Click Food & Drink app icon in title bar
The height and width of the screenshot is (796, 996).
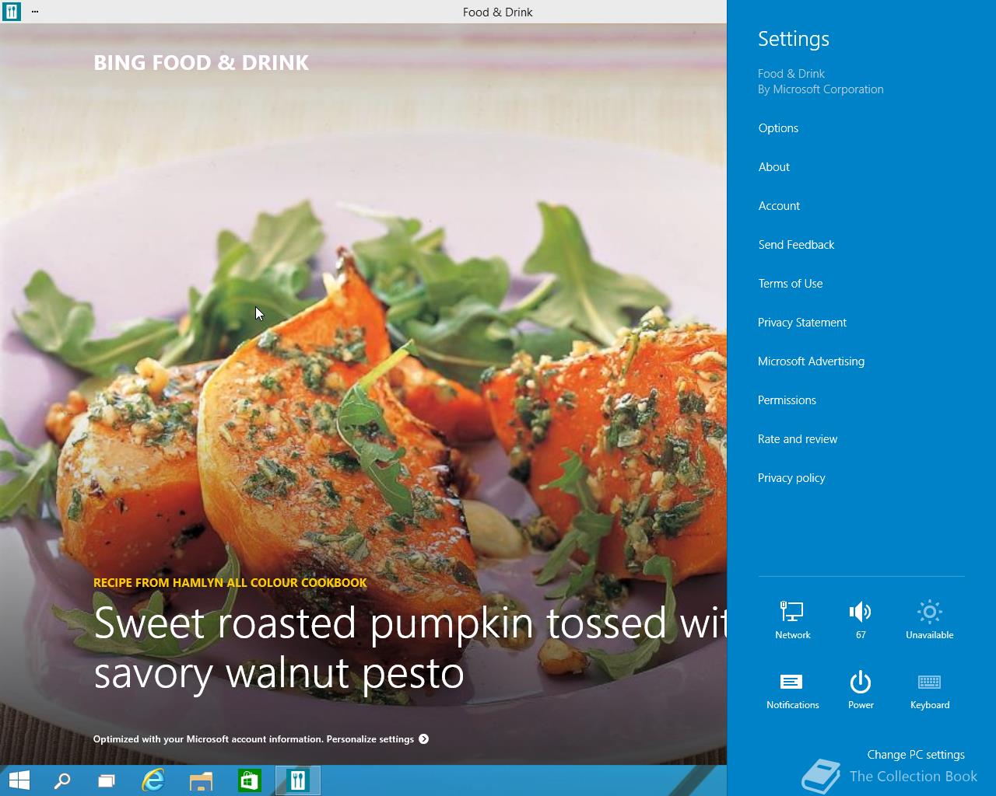(x=11, y=12)
